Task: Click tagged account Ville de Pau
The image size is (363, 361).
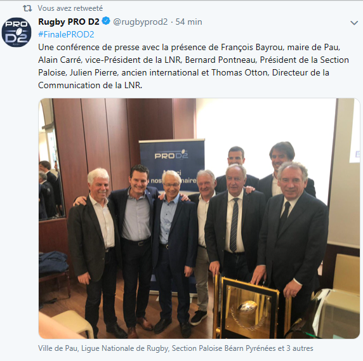Action: (x=58, y=348)
